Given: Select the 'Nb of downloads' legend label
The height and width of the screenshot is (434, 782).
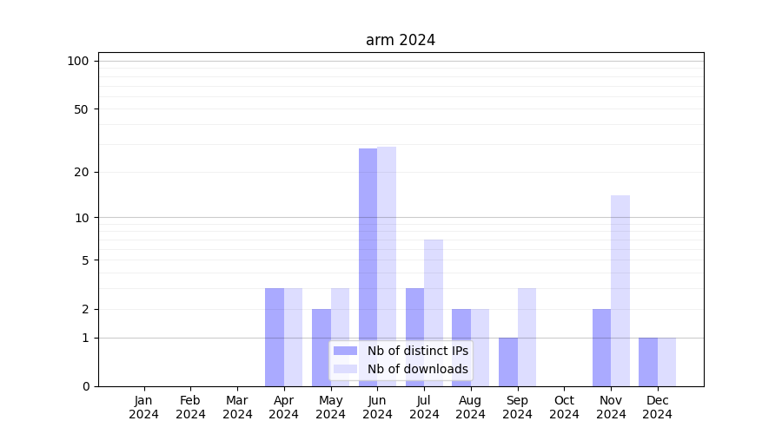Looking at the screenshot, I should [x=417, y=369].
